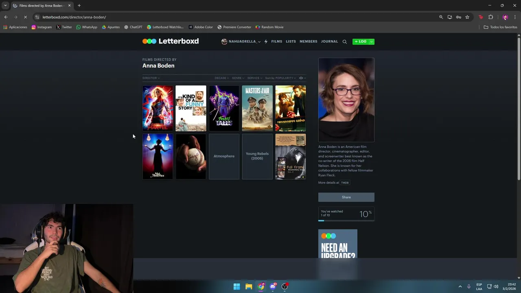Go to the JOURNAL menu
Image resolution: width=521 pixels, height=293 pixels.
(x=329, y=42)
